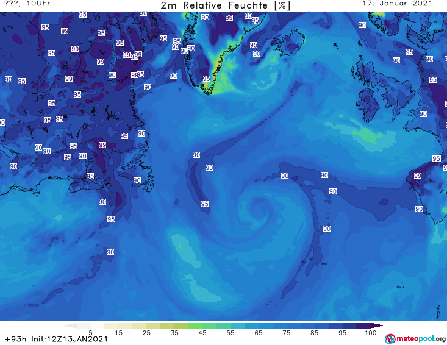Click the legend value '25'
This screenshot has height=345, width=447.
146,332
